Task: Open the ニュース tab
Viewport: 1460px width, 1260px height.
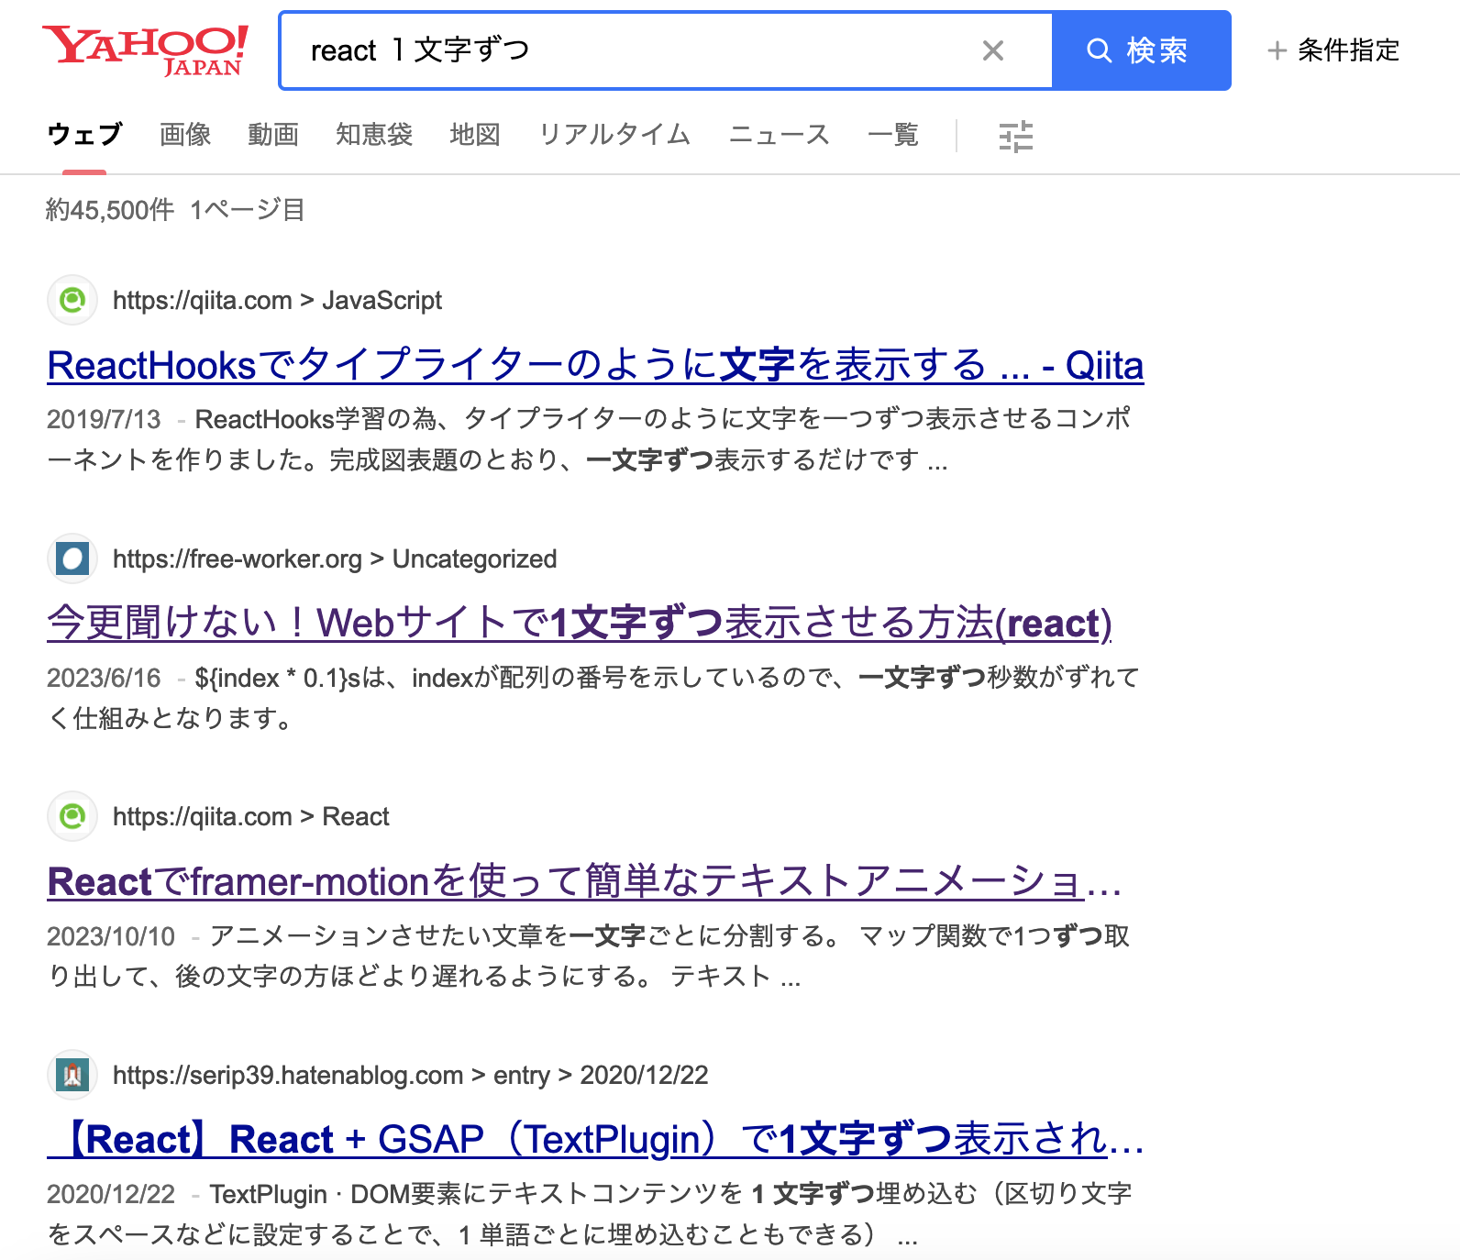Action: click(780, 135)
